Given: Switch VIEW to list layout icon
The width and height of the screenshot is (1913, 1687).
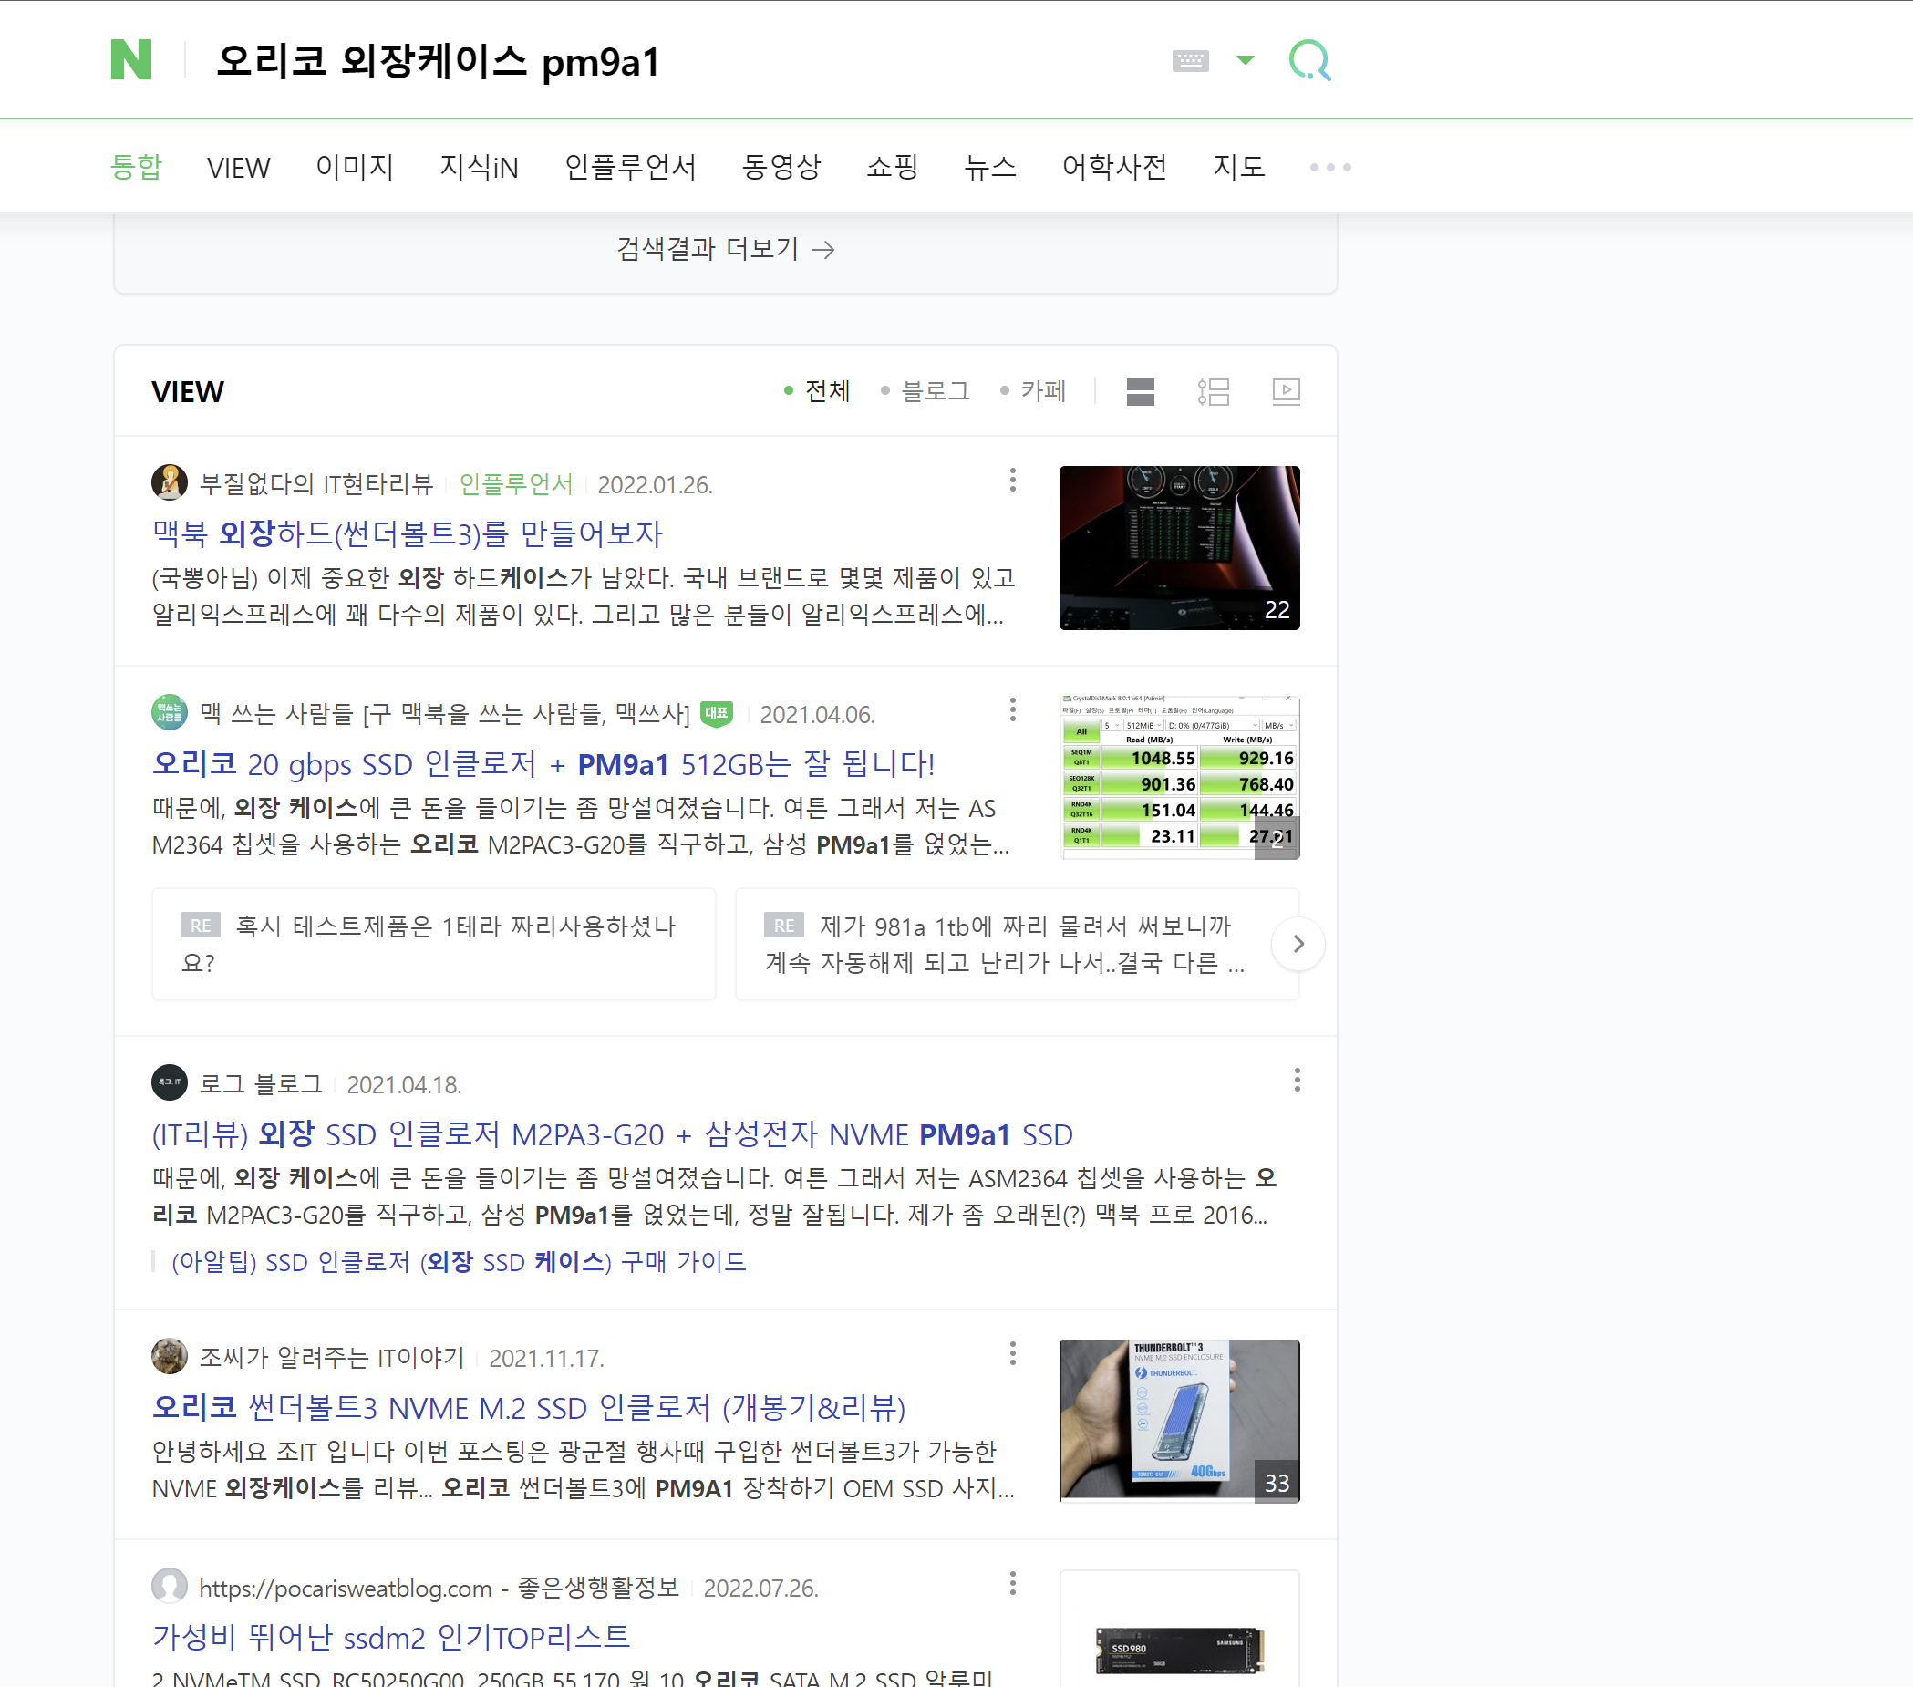Looking at the screenshot, I should tap(1213, 391).
